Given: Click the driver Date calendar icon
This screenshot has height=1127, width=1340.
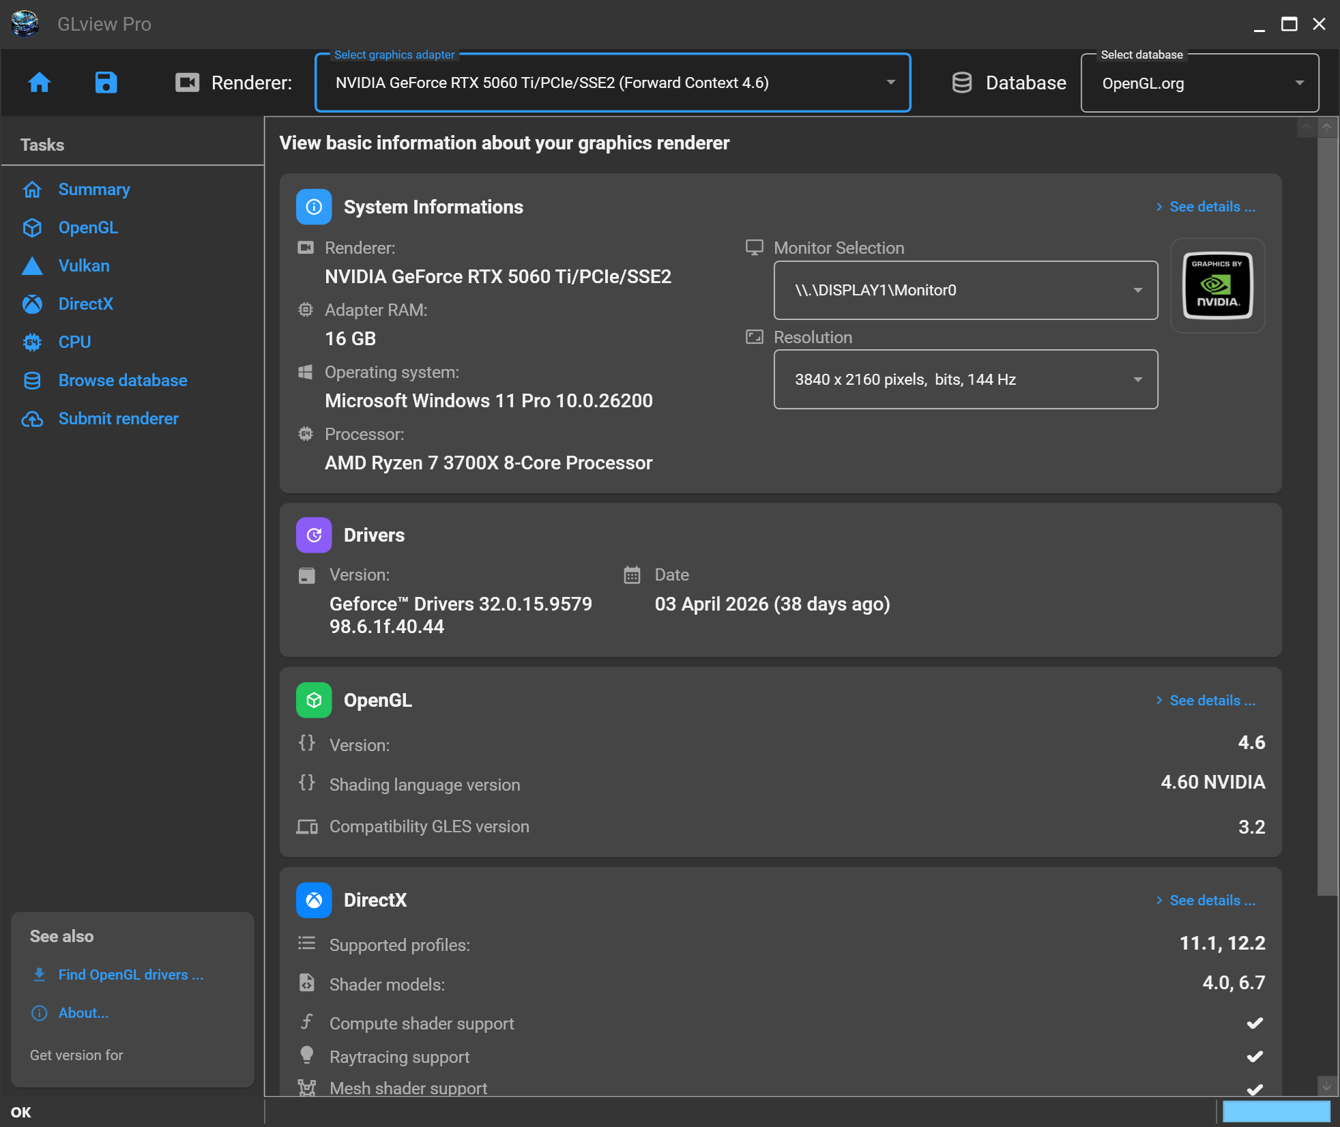Looking at the screenshot, I should click(x=632, y=575).
